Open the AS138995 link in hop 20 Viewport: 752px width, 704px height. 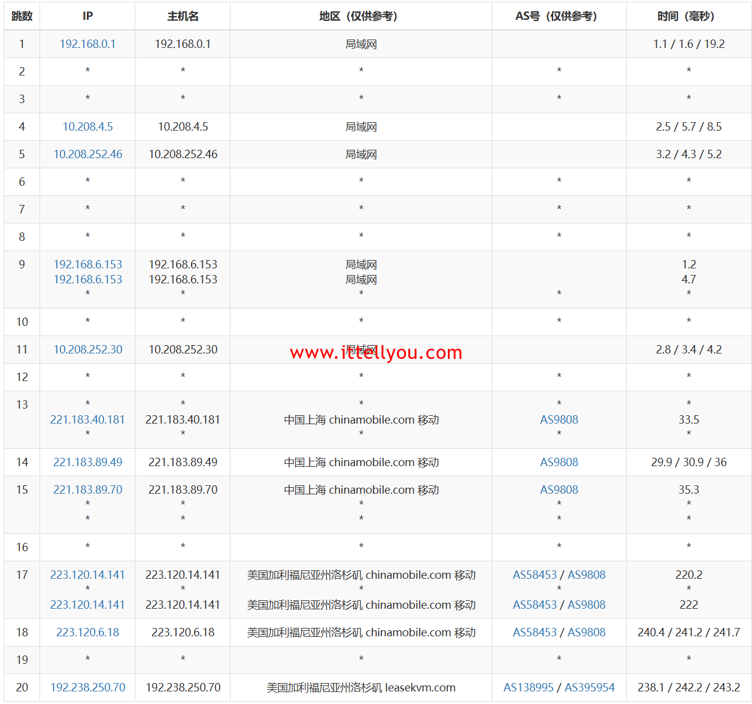pyautogui.click(x=529, y=687)
